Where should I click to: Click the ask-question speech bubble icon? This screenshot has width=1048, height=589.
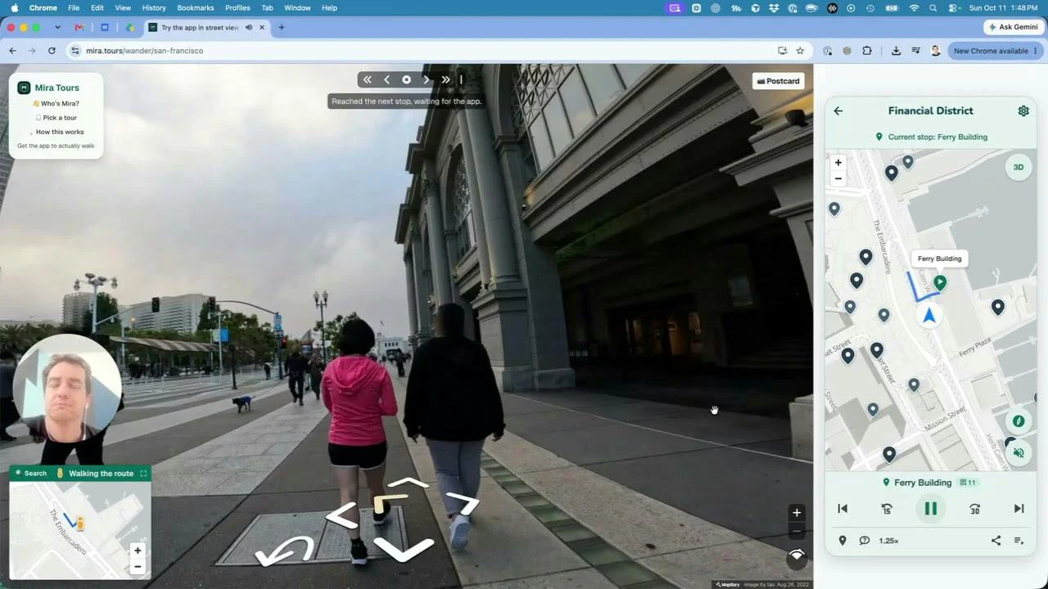[x=865, y=541]
